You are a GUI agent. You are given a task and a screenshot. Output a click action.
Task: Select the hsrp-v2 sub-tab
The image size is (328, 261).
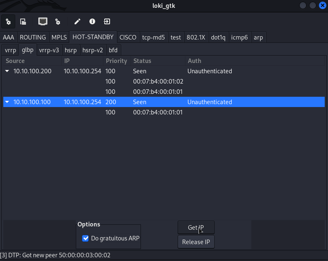pos(92,50)
